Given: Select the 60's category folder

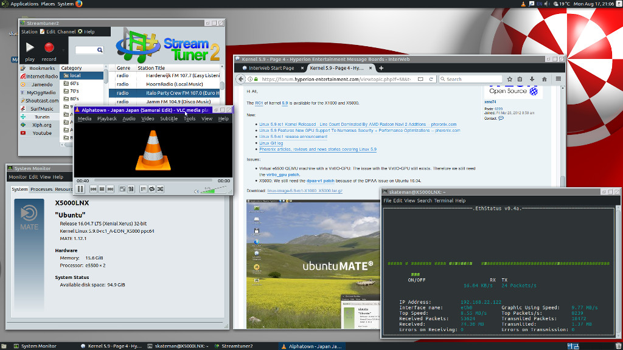Looking at the screenshot, I should 82,83.
